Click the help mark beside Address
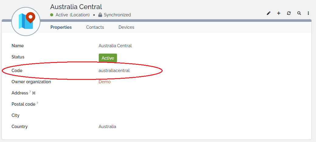 30,92
